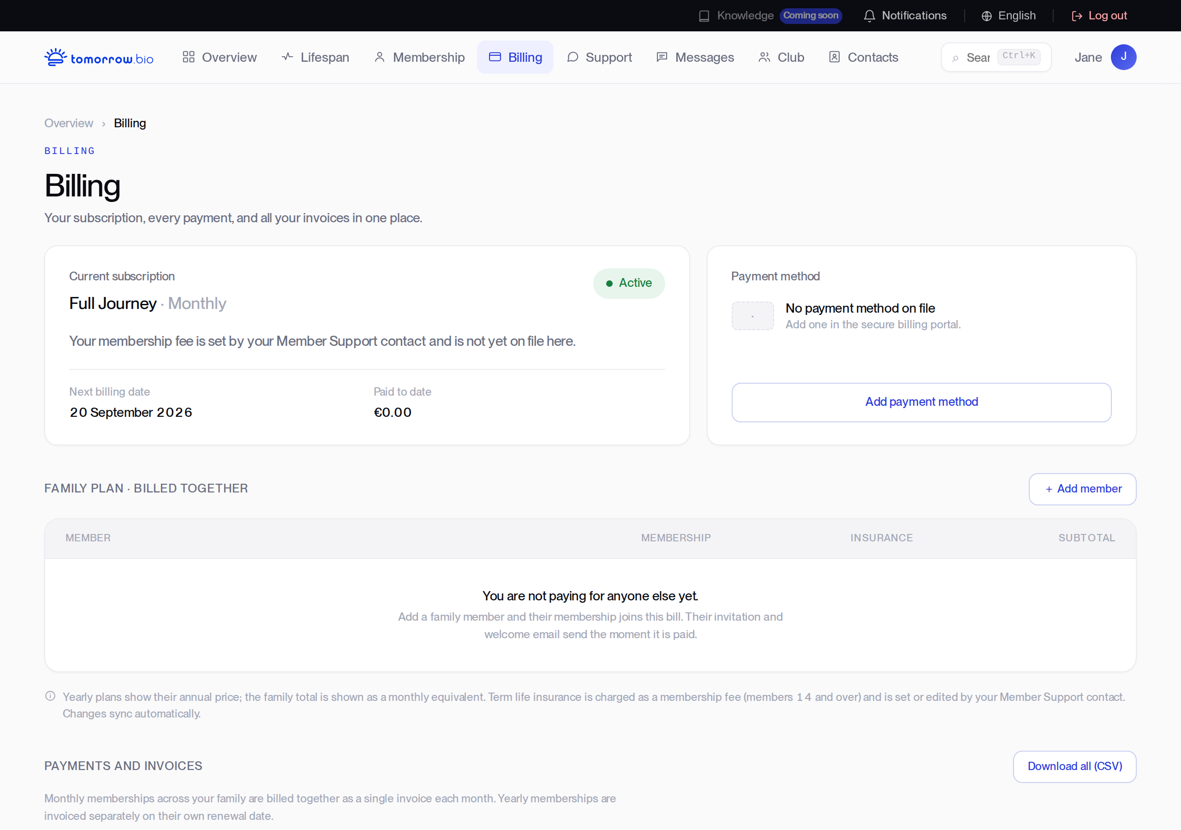Click the Overview grid icon in navigation
Image resolution: width=1181 pixels, height=830 pixels.
[189, 57]
